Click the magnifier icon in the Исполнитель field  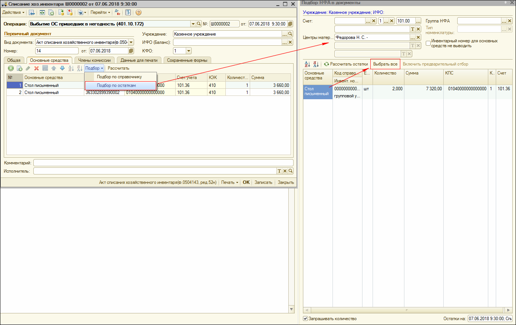(290, 171)
